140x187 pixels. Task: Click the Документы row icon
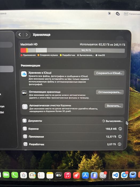tap(25, 121)
